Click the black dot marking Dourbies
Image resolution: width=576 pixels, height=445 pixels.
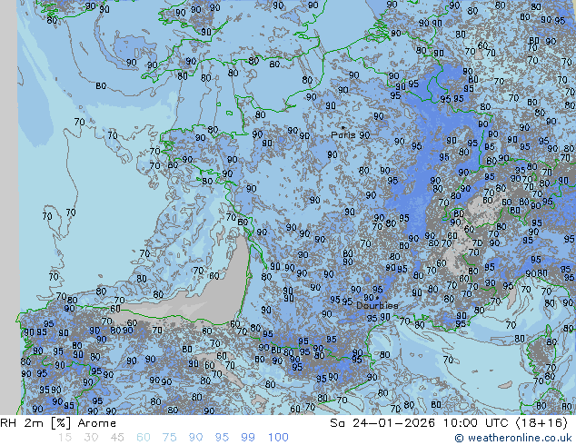[377, 298]
